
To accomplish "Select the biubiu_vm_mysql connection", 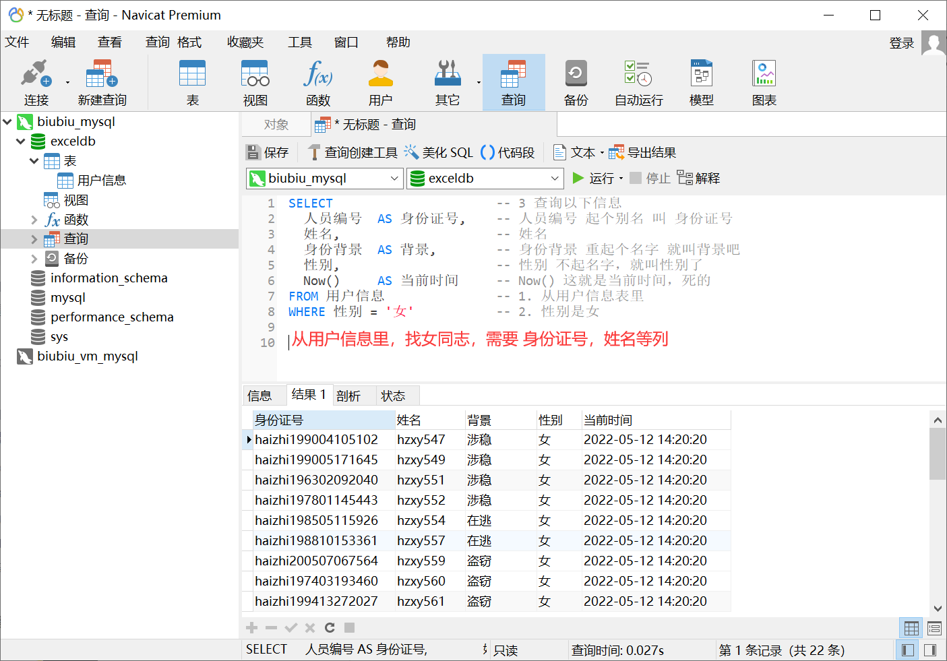I will (88, 356).
